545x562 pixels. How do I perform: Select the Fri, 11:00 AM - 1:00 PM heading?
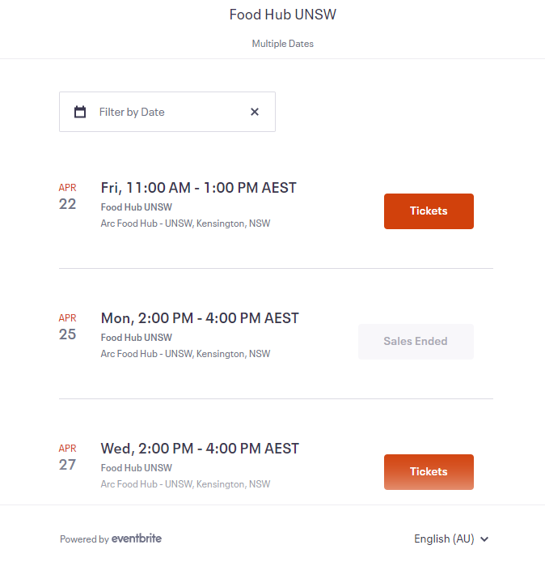(x=199, y=188)
